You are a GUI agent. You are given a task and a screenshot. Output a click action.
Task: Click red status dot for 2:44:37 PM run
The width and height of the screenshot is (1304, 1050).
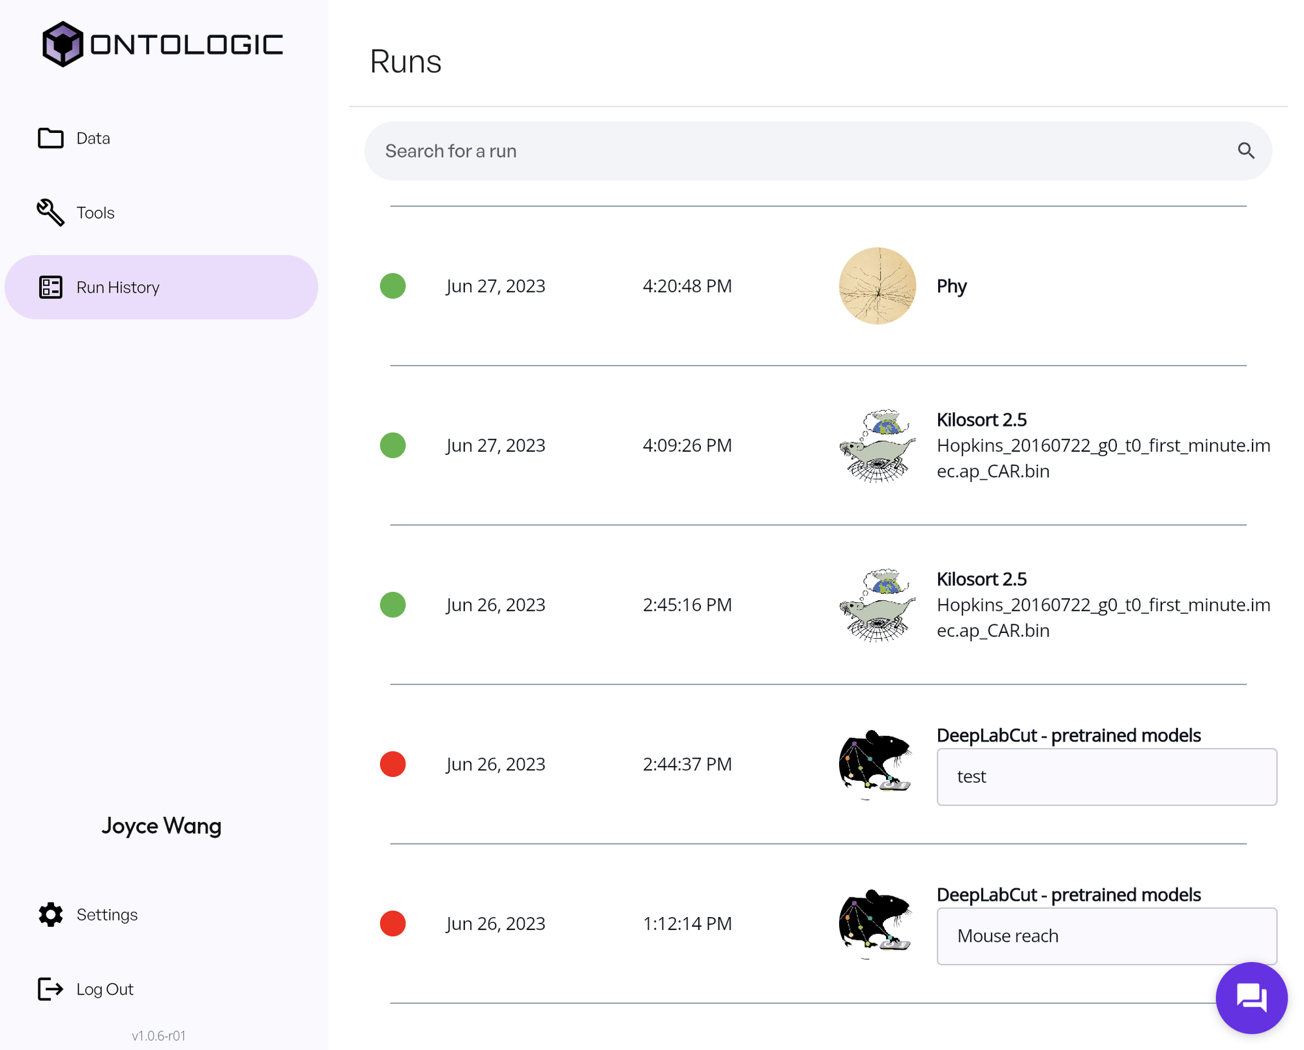393,764
